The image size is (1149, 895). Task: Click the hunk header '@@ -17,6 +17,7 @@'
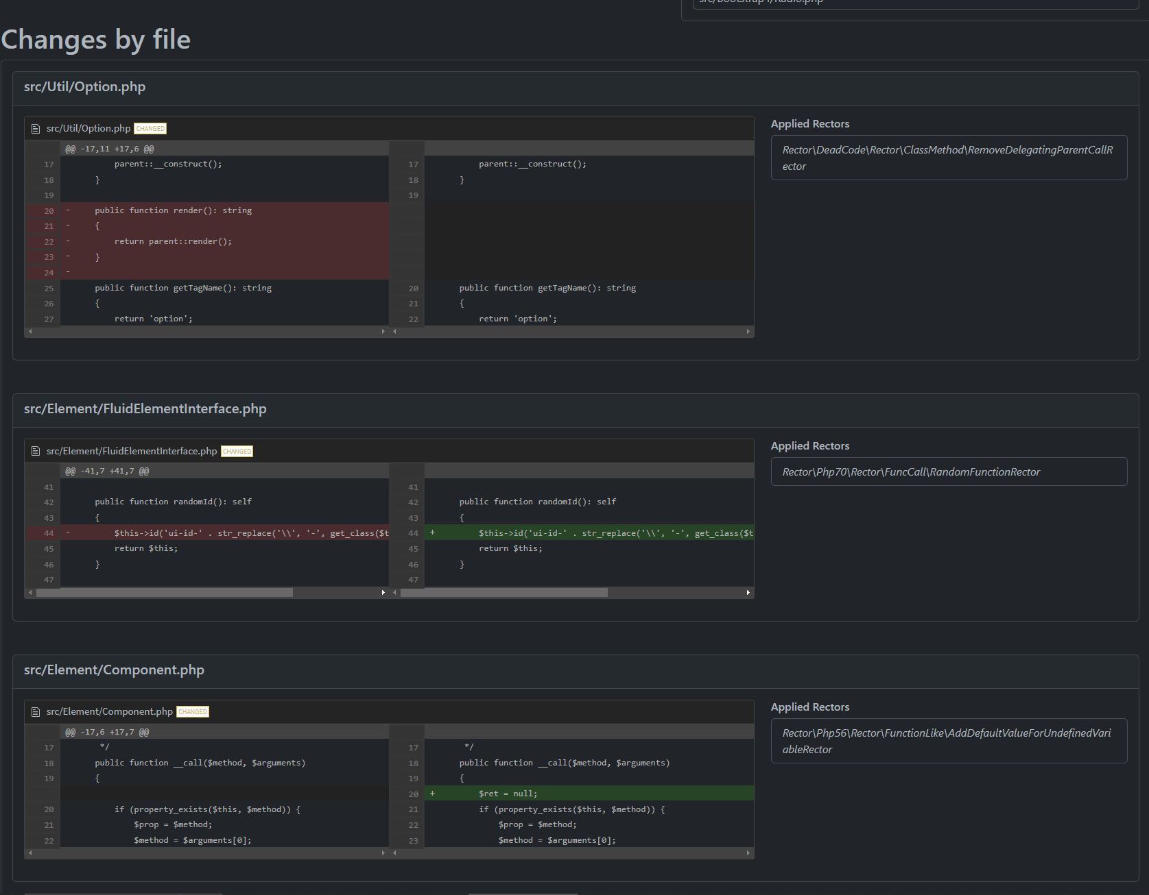[x=107, y=732]
